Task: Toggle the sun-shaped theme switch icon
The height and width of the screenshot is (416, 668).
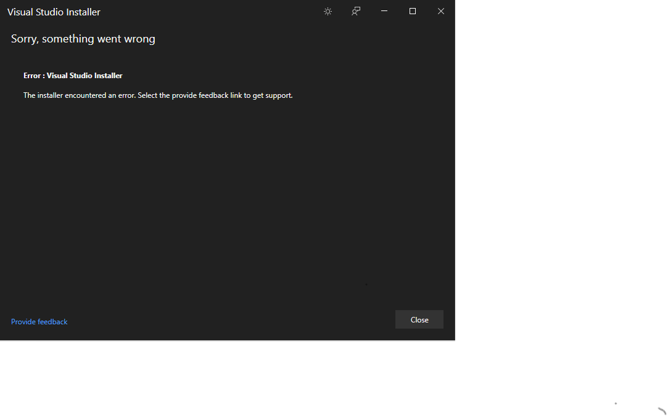Action: (328, 12)
